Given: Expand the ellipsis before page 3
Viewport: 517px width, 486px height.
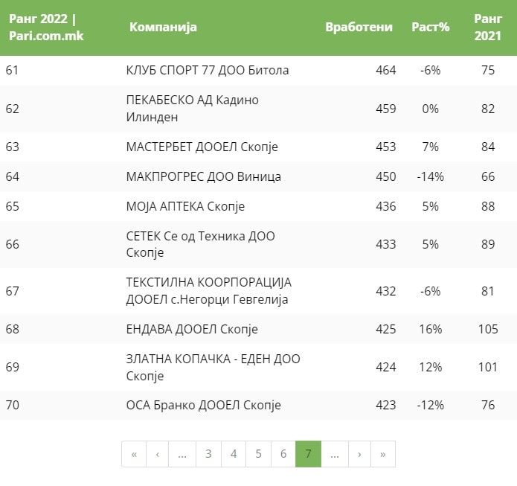Looking at the screenshot, I should (x=182, y=454).
